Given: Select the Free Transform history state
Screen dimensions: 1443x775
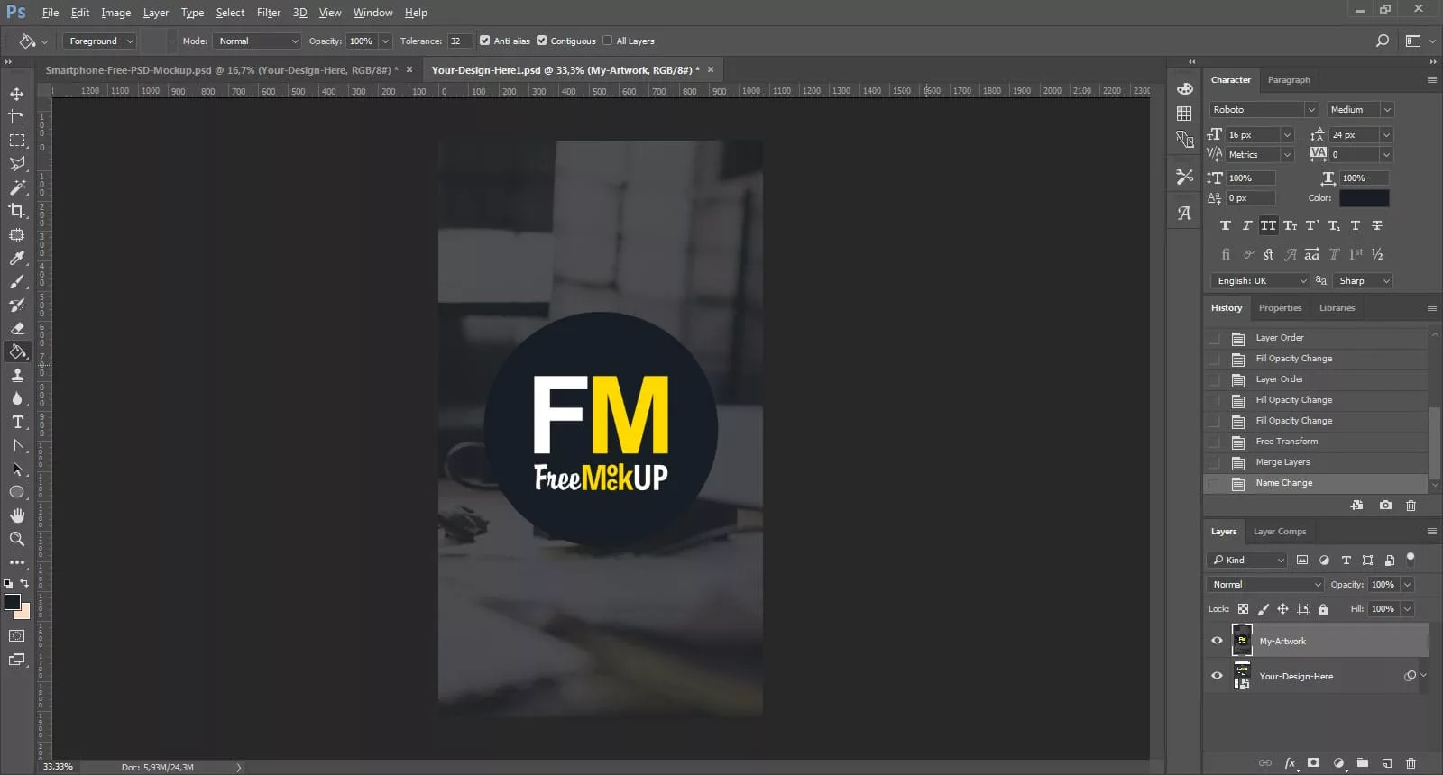Looking at the screenshot, I should coord(1286,442).
